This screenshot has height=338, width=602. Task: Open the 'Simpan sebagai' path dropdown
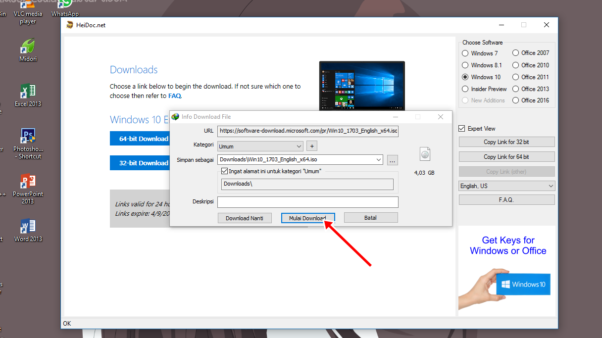(x=379, y=160)
